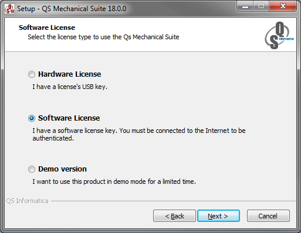Cancel the installation

coord(268,216)
